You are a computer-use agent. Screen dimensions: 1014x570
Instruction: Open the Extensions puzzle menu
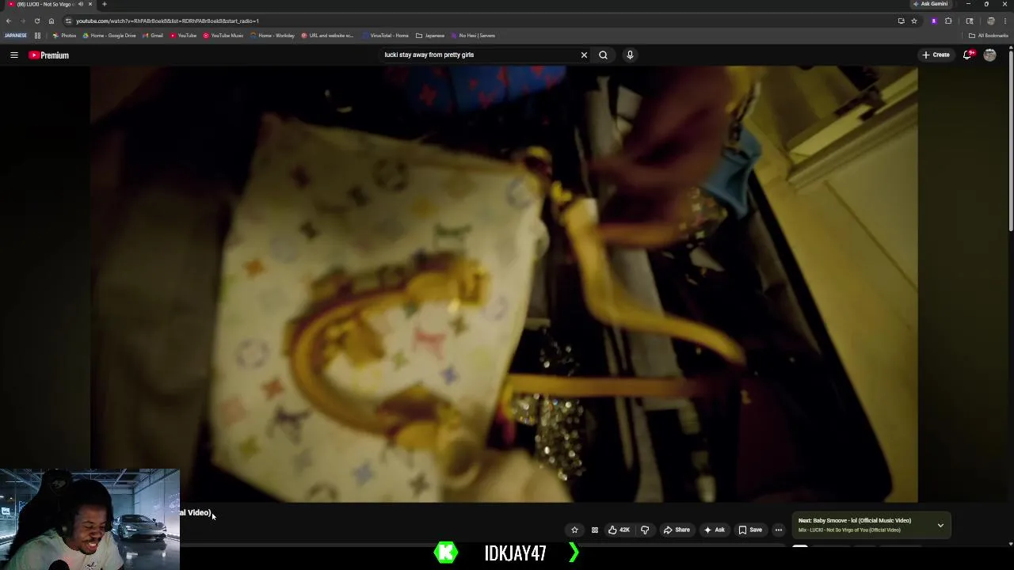pyautogui.click(x=948, y=21)
